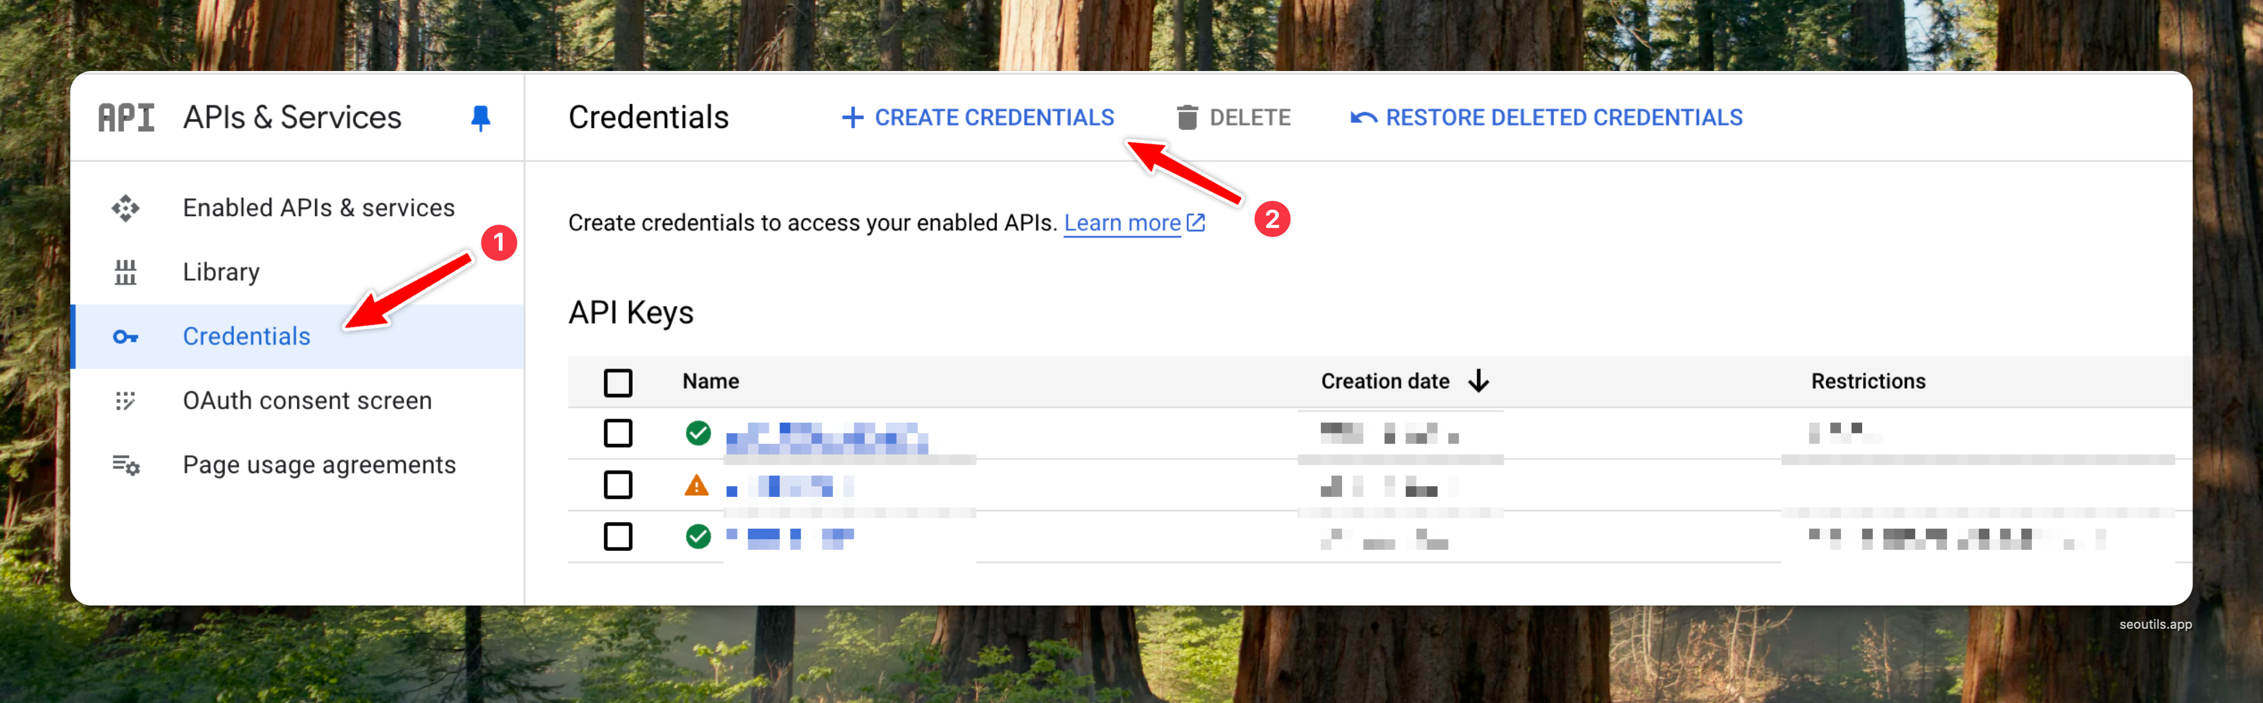Click the OAuth consent screen icon
Viewport: 2263px width, 703px height.
click(x=126, y=401)
